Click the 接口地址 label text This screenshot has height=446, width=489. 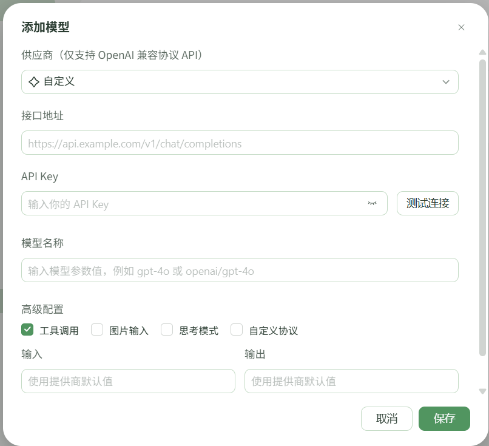42,116
